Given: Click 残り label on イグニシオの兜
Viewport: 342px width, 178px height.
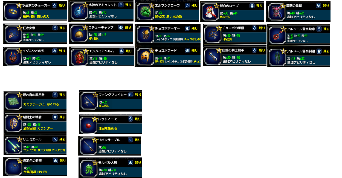Looking at the screenshot, I should 63,51.
